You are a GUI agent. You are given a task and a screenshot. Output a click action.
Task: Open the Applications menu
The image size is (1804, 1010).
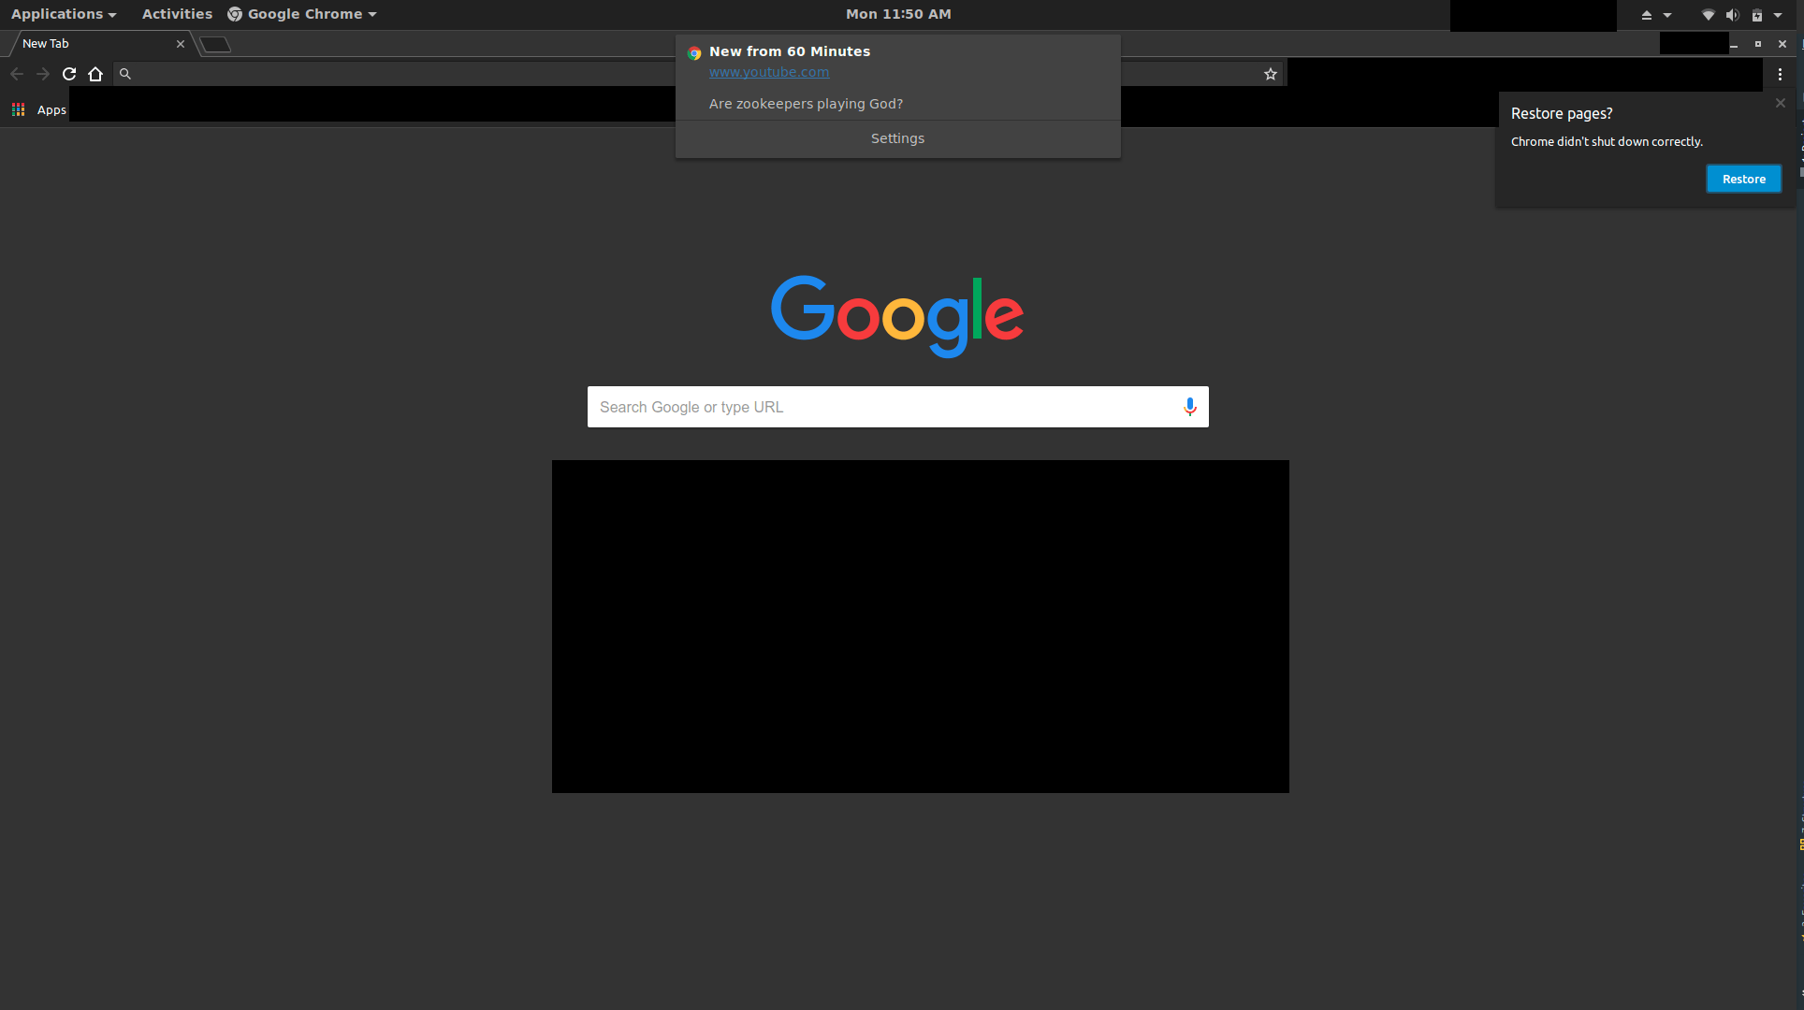tap(64, 14)
